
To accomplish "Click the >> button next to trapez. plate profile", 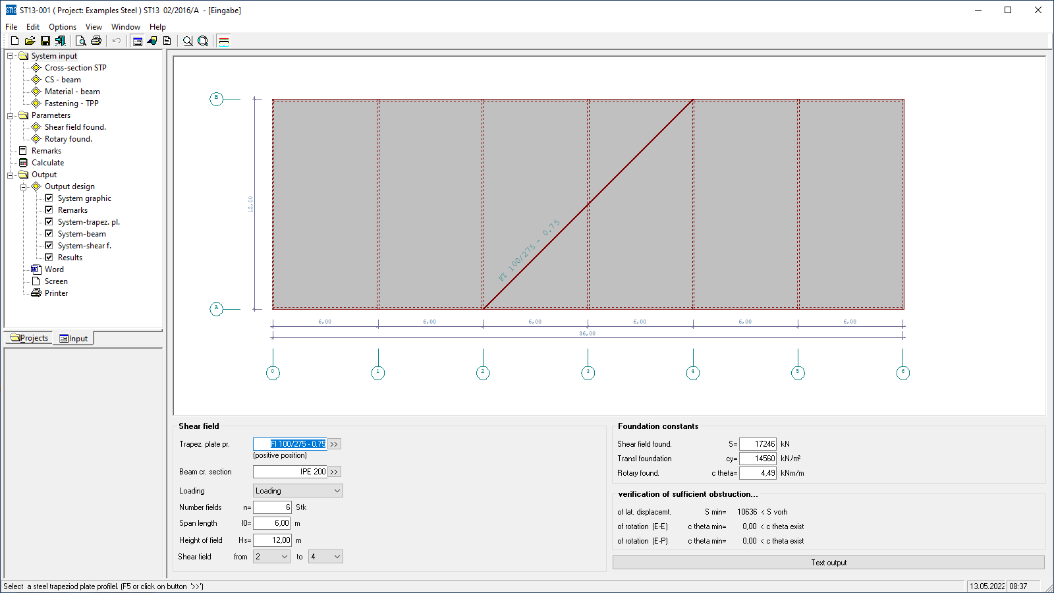I will (x=335, y=444).
